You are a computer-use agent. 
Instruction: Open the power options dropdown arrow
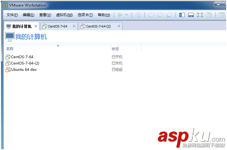click(x=127, y=15)
